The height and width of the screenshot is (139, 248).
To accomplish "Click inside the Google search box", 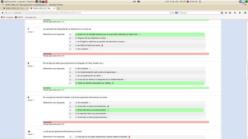I will 199,13.
